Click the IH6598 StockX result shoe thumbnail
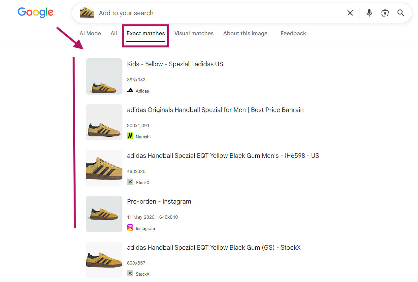 pyautogui.click(x=104, y=168)
